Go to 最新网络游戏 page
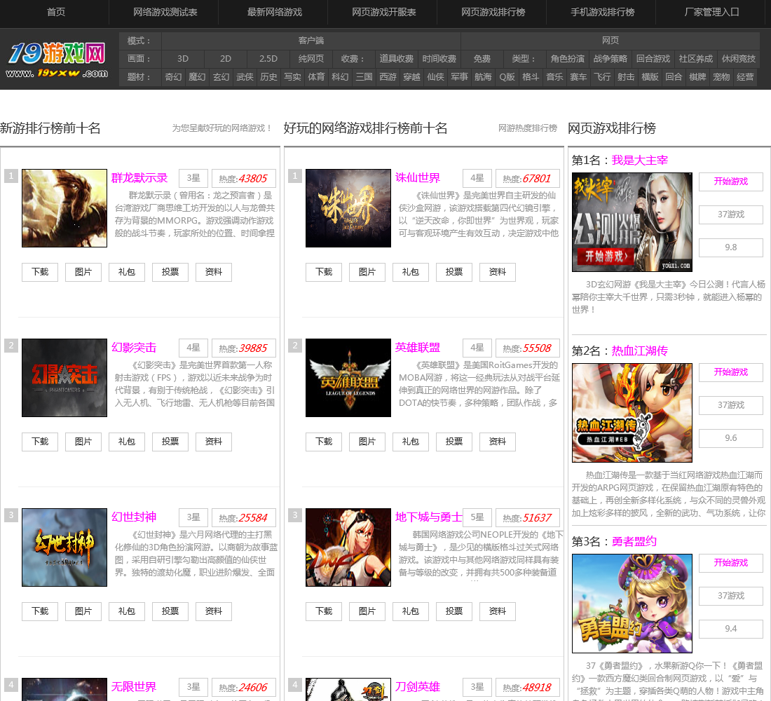 tap(274, 13)
